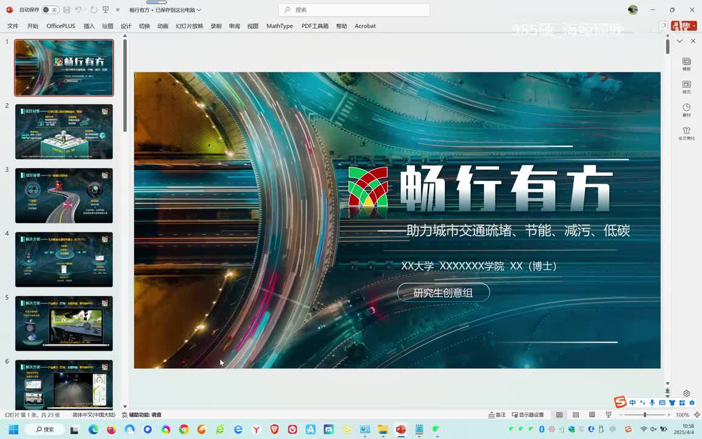
Task: Start slideshow from status bar icon
Action: (608, 415)
